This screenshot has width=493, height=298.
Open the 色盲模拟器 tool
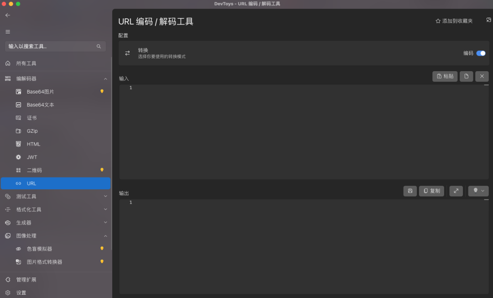pos(56,249)
